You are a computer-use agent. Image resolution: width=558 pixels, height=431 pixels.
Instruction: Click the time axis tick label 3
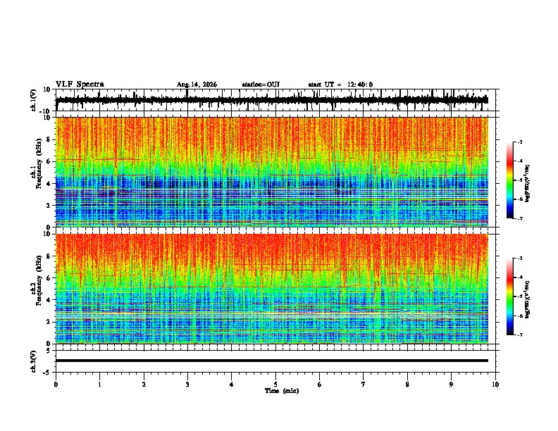pyautogui.click(x=187, y=385)
